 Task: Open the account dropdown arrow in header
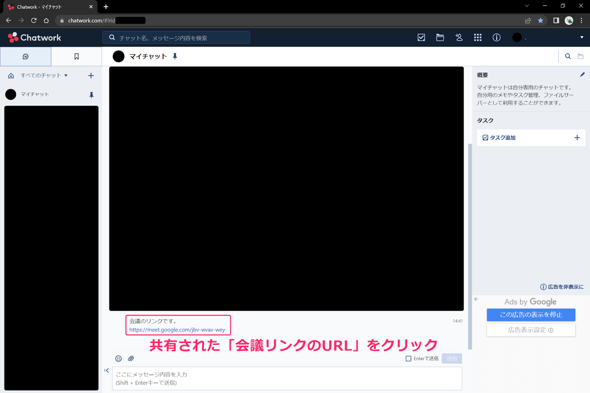click(x=582, y=38)
